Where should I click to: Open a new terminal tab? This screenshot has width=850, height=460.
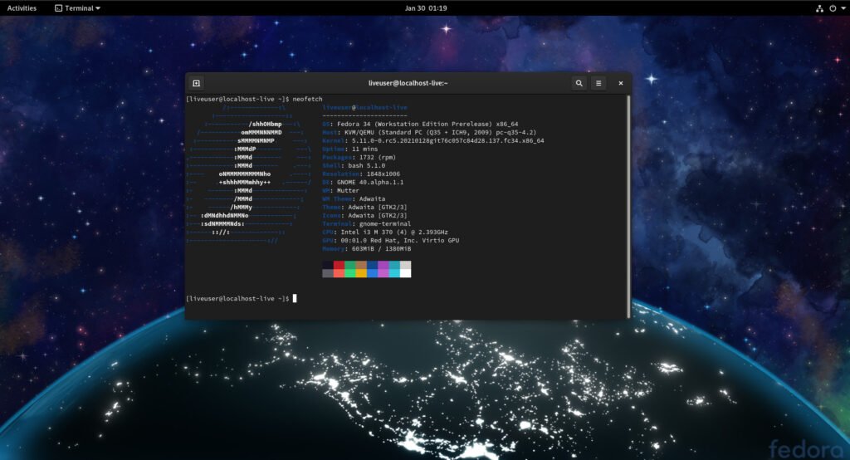pyautogui.click(x=196, y=83)
